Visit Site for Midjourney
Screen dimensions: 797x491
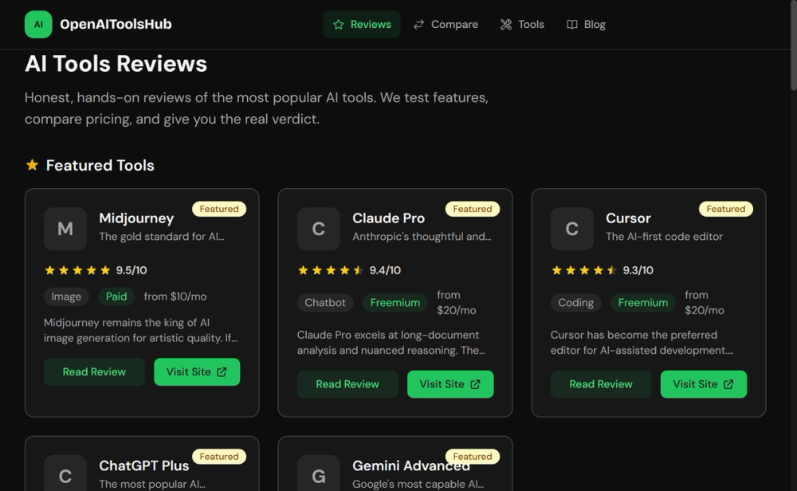pyautogui.click(x=197, y=371)
